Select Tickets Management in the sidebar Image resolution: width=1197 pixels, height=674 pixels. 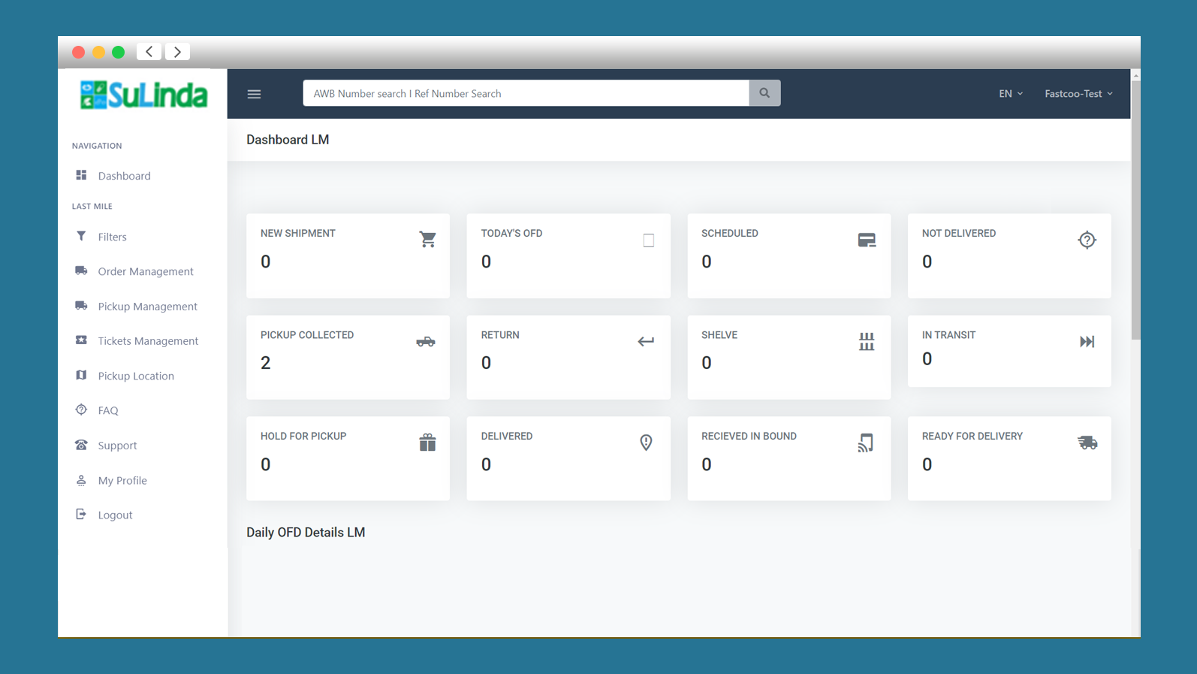[x=147, y=341]
